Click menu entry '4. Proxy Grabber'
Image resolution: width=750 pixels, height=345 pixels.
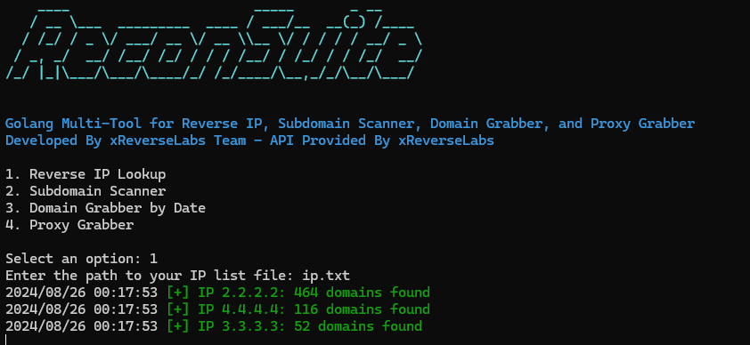pos(69,225)
